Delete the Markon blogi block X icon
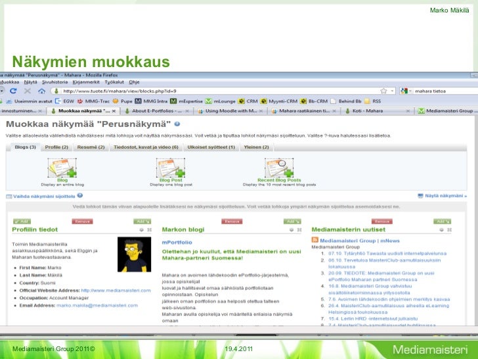 (299, 230)
